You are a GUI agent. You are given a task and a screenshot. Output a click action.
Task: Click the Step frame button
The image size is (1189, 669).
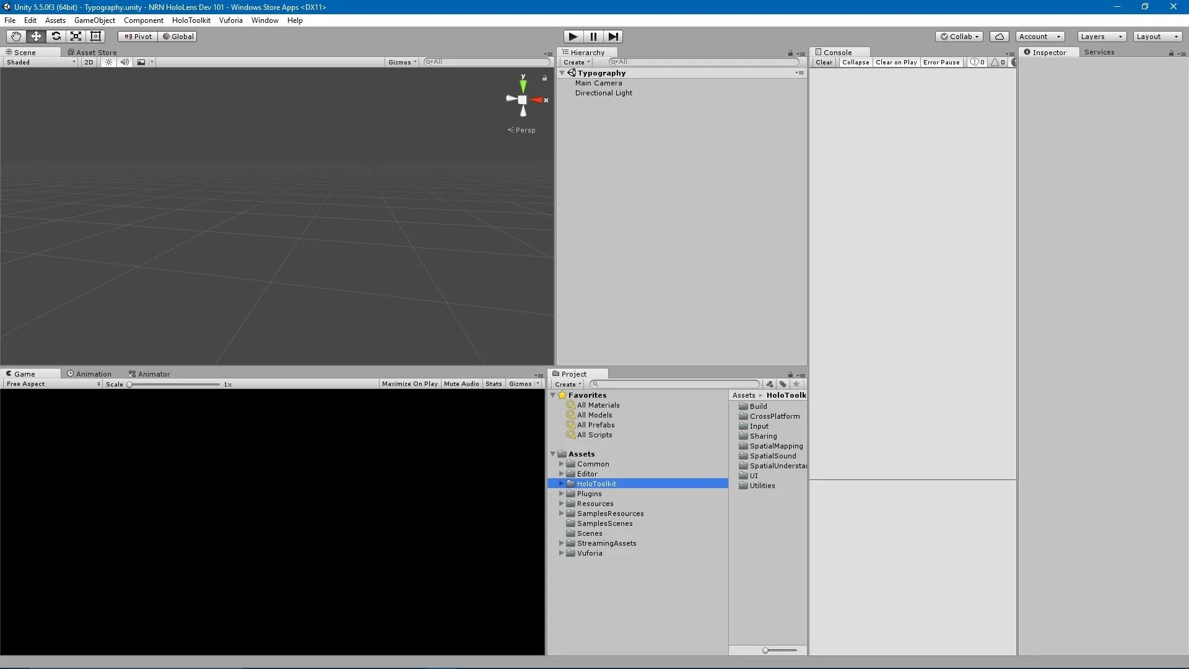(x=613, y=37)
